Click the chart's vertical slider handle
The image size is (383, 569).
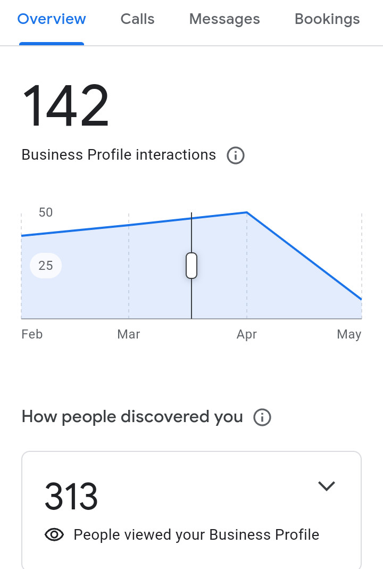[191, 266]
